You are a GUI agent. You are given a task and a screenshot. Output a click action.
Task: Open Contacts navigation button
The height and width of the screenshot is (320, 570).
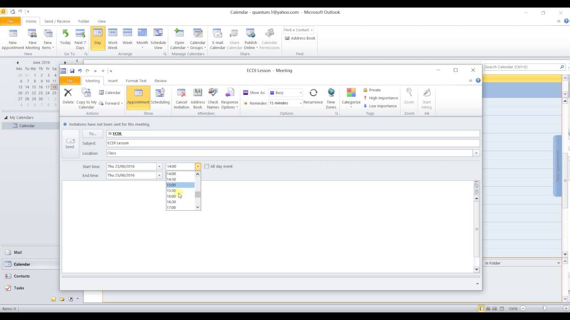click(29, 276)
